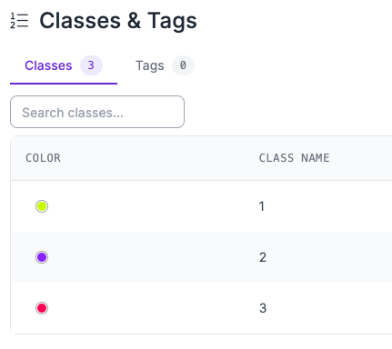
Task: Click the purple underline beneath Classes tab
Action: tap(64, 84)
